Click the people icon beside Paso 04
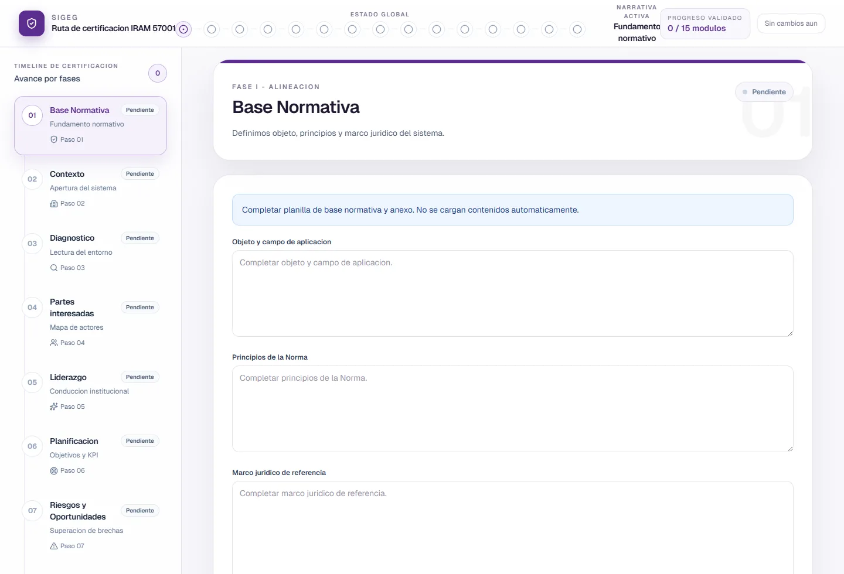This screenshot has height=574, width=844. click(x=54, y=343)
